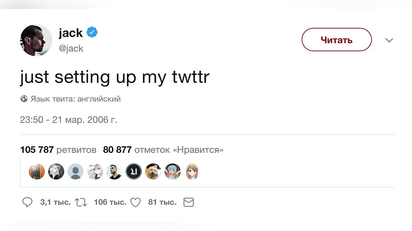The height and width of the screenshot is (231, 412).
Task: Click the dog avatar among likers
Action: coord(153,171)
